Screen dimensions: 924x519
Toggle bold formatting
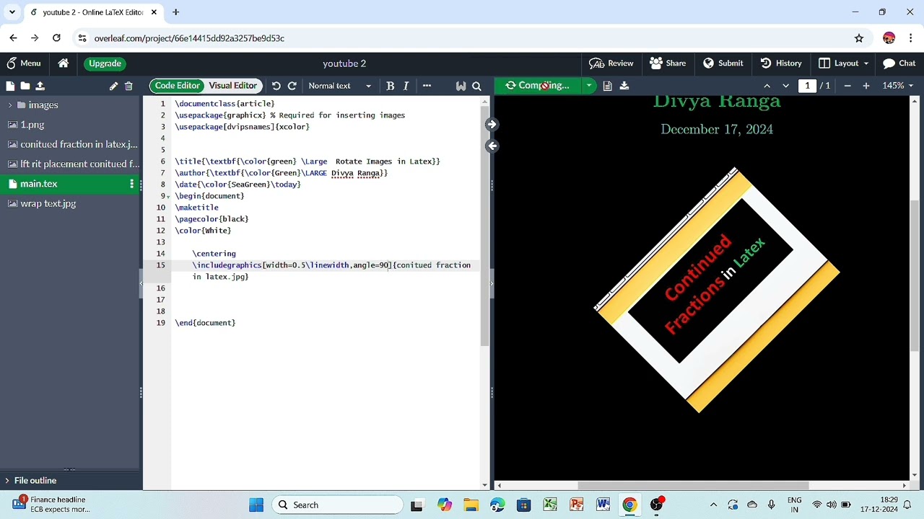pyautogui.click(x=390, y=86)
